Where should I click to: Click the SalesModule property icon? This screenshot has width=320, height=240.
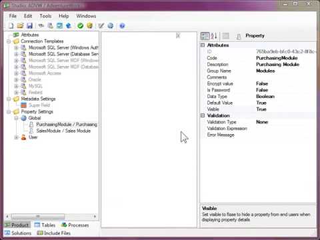click(x=31, y=131)
